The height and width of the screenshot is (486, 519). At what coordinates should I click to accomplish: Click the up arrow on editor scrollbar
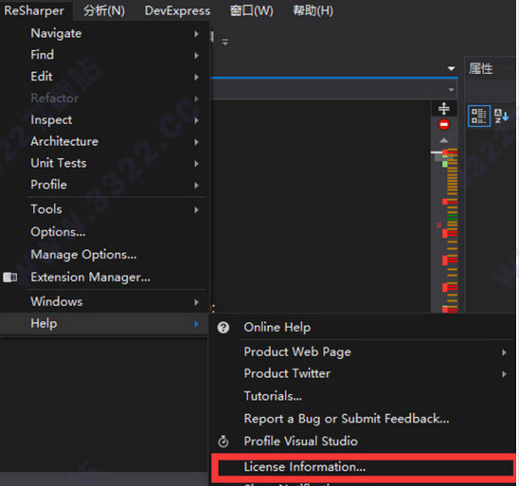point(444,141)
